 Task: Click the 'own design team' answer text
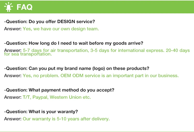coord(61,29)
